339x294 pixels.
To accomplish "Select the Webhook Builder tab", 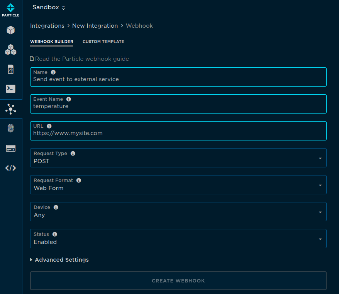I will coord(51,42).
